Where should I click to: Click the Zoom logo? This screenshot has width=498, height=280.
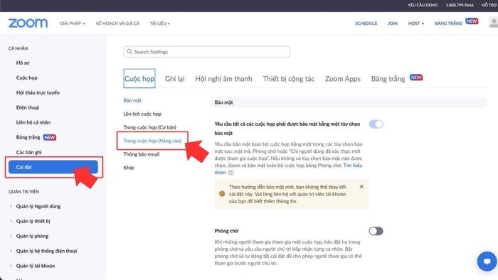(28, 23)
